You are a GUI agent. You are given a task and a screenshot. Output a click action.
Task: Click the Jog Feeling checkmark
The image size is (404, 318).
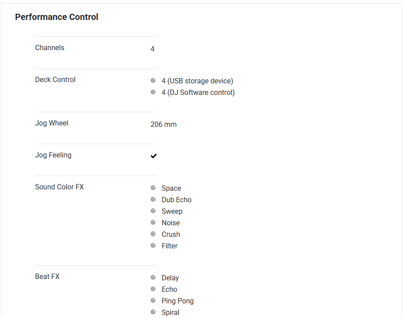tap(153, 156)
